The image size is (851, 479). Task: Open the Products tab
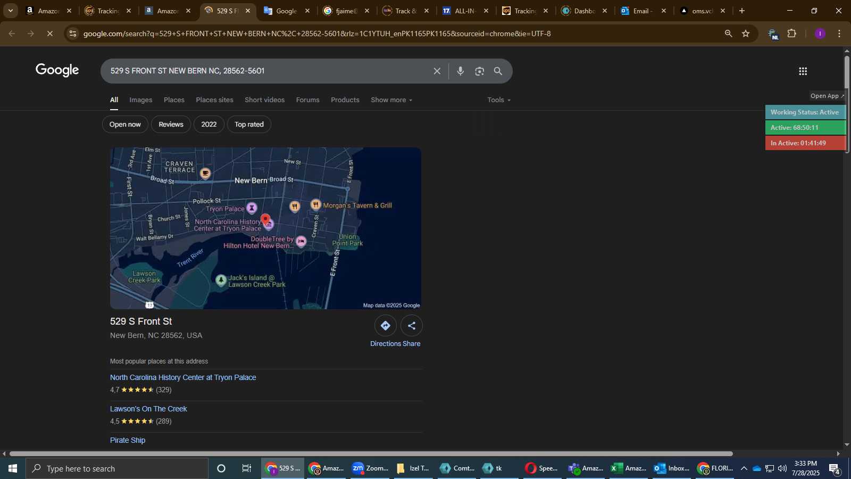pos(345,100)
